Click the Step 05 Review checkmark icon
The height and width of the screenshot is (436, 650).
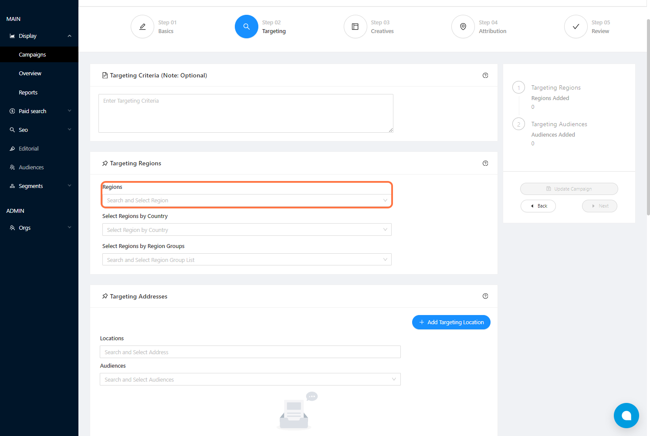576,27
